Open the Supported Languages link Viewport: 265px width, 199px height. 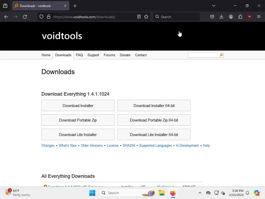(156, 146)
